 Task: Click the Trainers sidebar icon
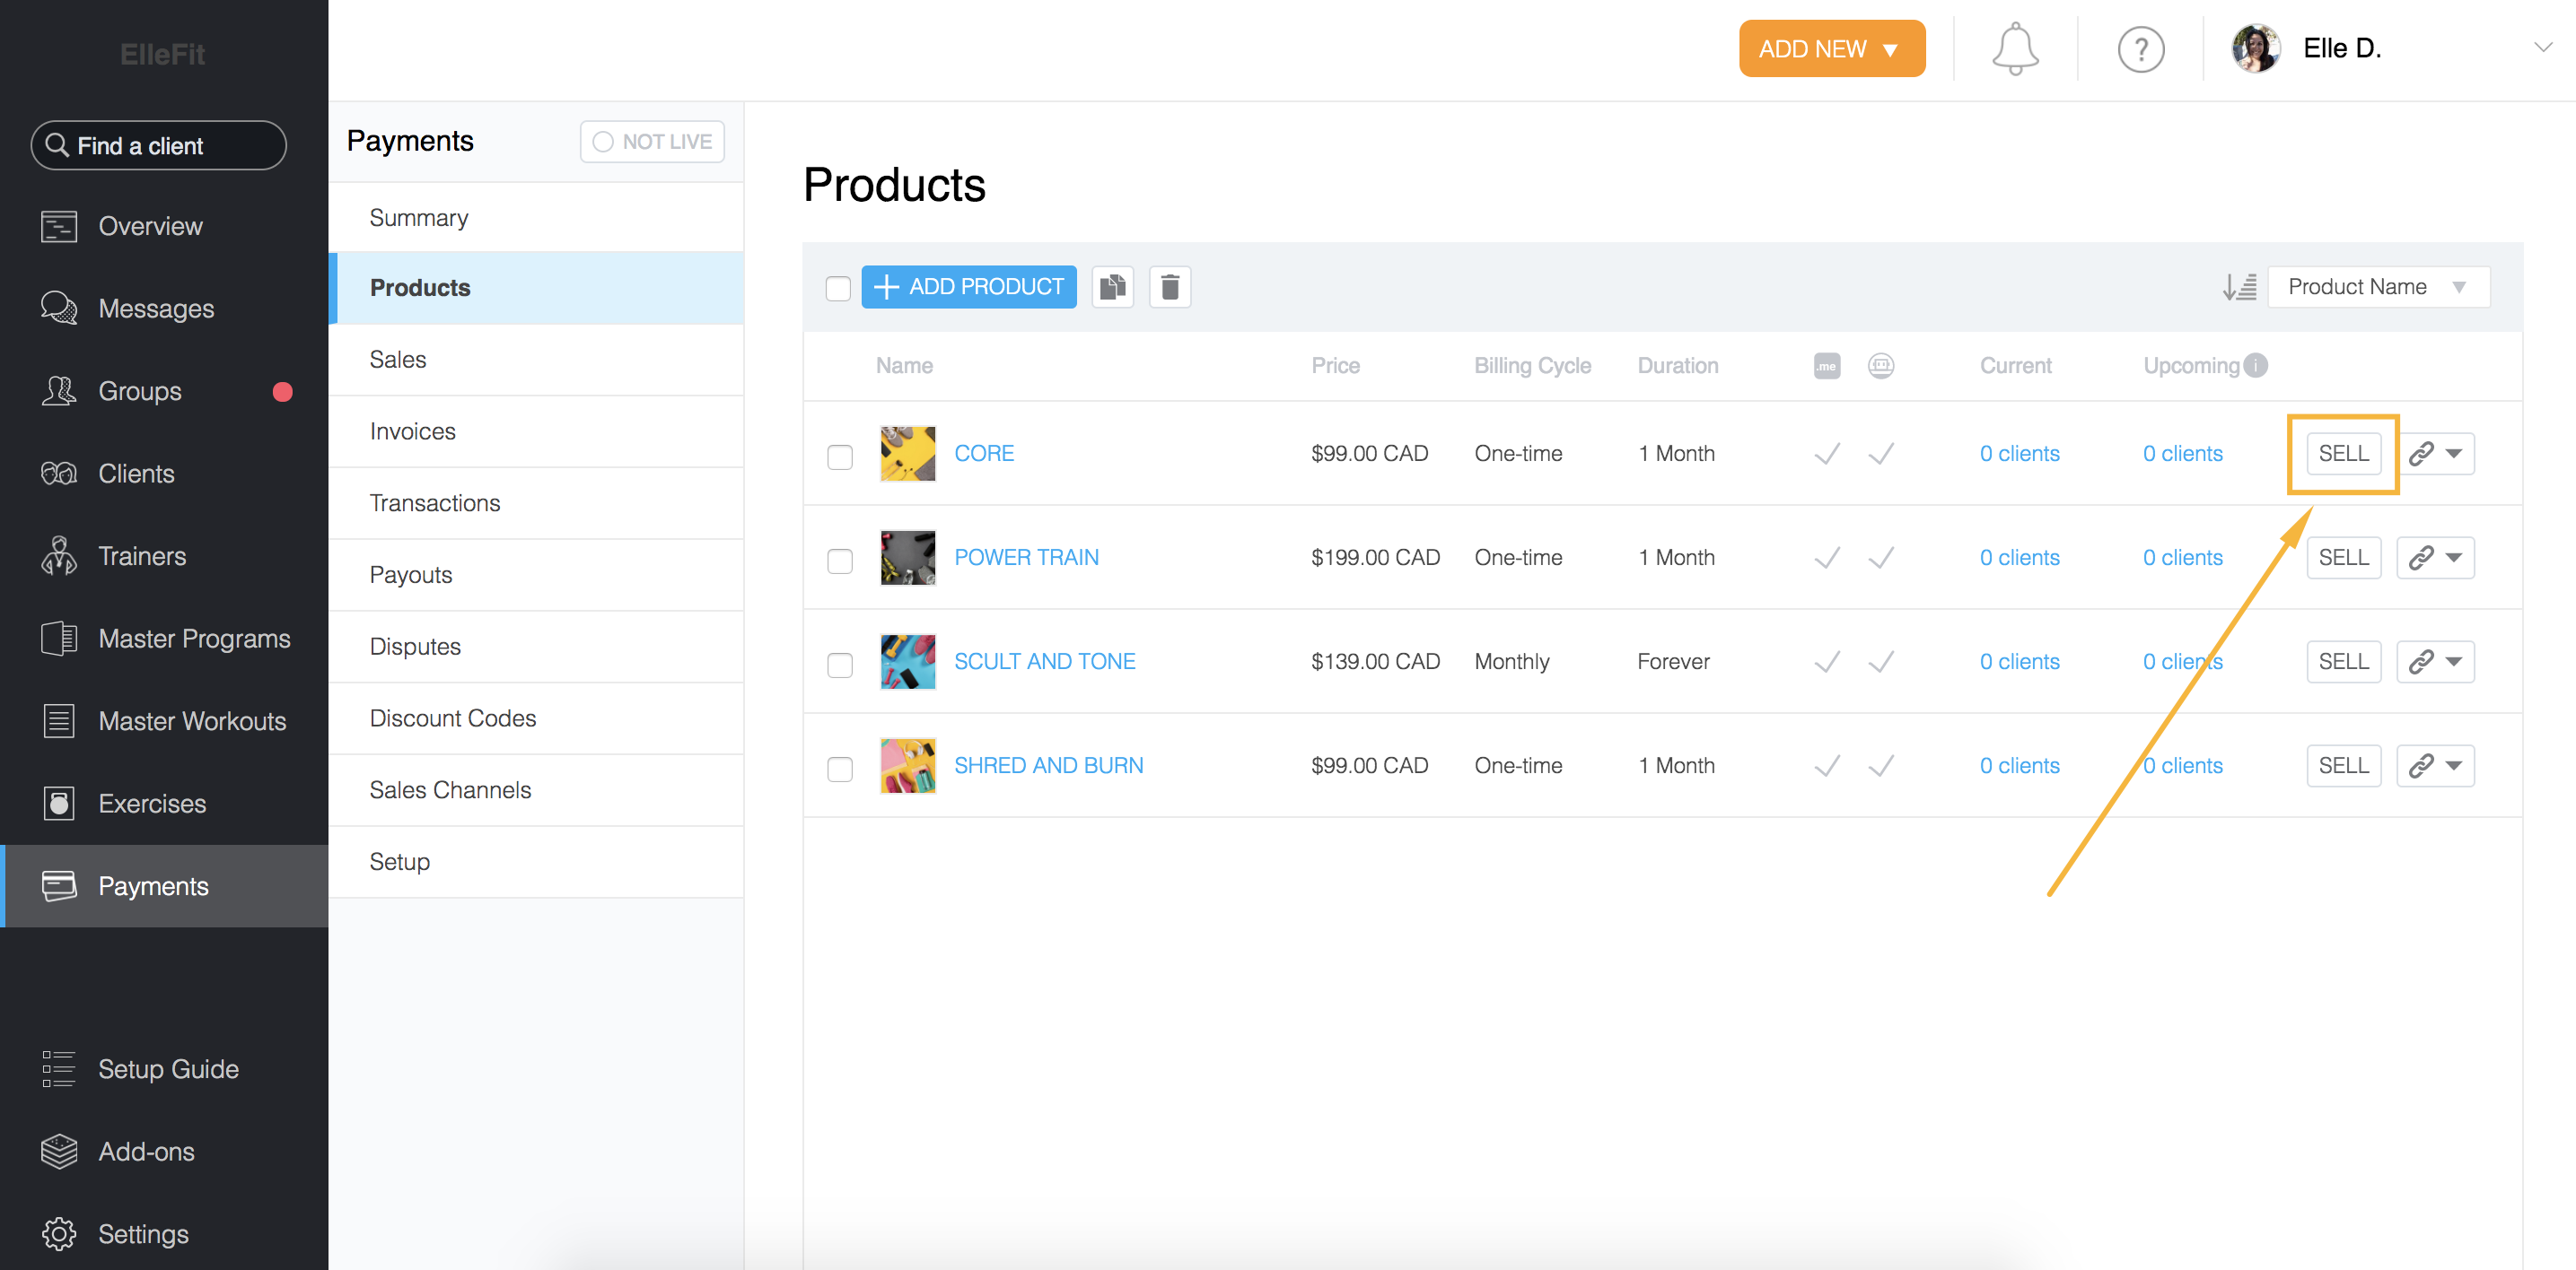59,555
